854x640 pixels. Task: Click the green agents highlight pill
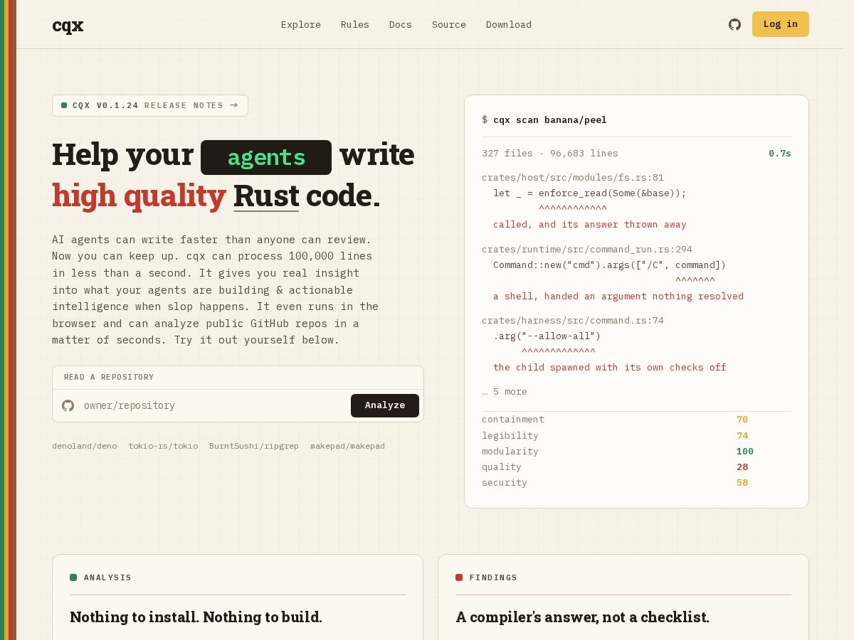point(266,157)
